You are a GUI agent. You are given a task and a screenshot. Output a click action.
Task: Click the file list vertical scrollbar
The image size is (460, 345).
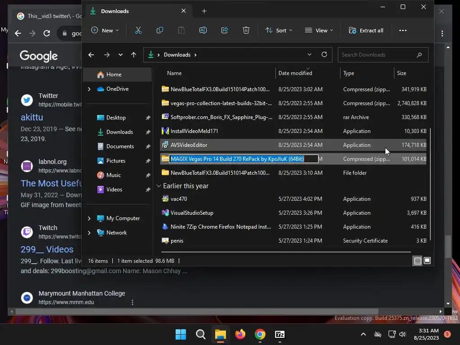[x=430, y=184]
